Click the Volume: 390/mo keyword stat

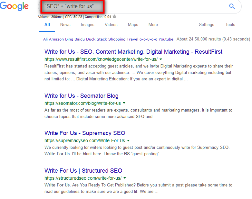(x=50, y=17)
